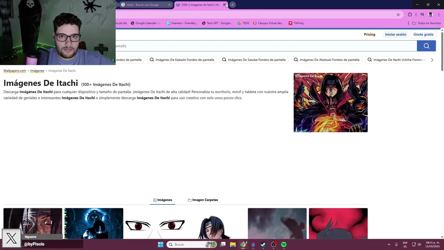The width and height of the screenshot is (444, 250).
Task: Click the blue search magnifier button
Action: (x=426, y=46)
